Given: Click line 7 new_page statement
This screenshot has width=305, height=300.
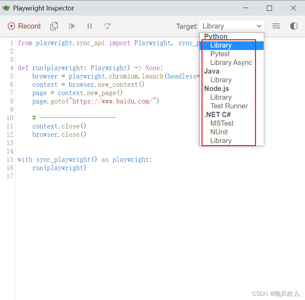Looking at the screenshot, I should point(77,93).
